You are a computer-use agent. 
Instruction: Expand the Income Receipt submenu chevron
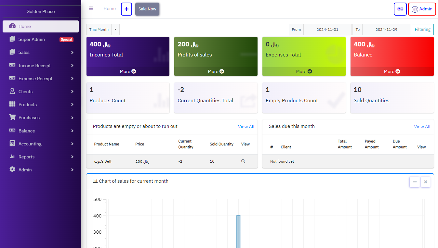72,66
